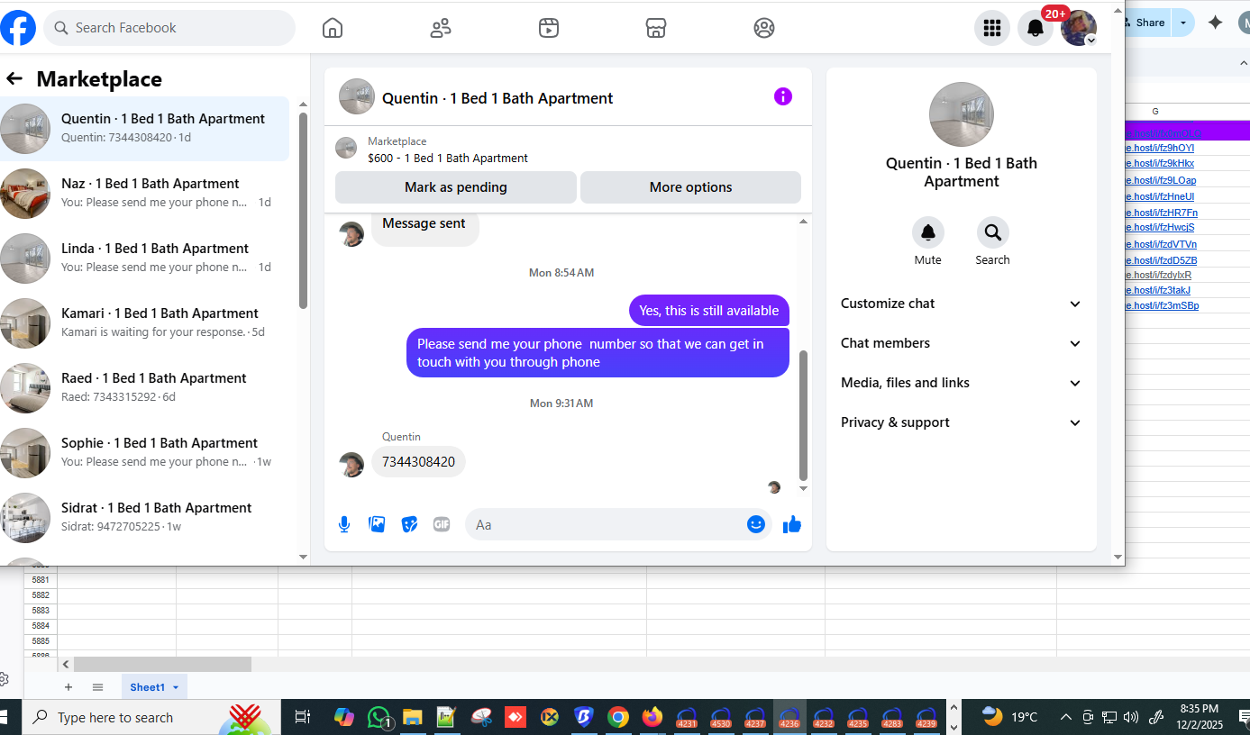Open the Marketplace storefront tab icon

click(656, 28)
